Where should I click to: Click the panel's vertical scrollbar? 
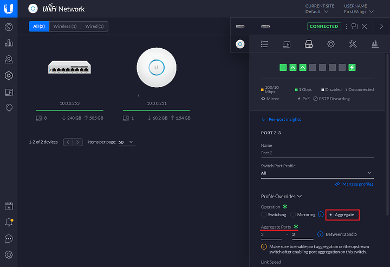coord(387,134)
